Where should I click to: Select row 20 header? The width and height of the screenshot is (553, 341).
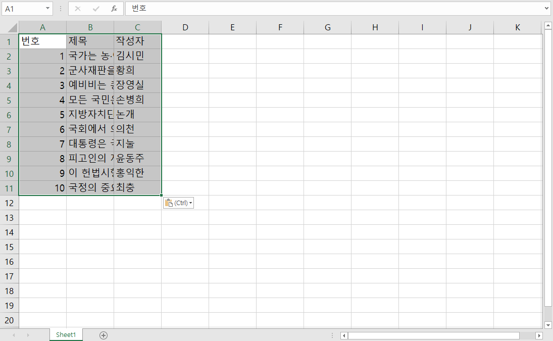[x=9, y=320]
